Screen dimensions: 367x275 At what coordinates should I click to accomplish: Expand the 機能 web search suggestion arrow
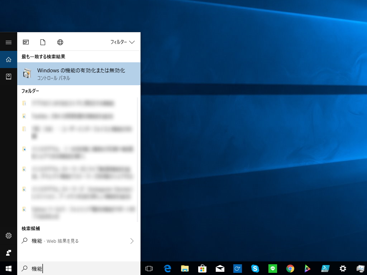coord(132,241)
